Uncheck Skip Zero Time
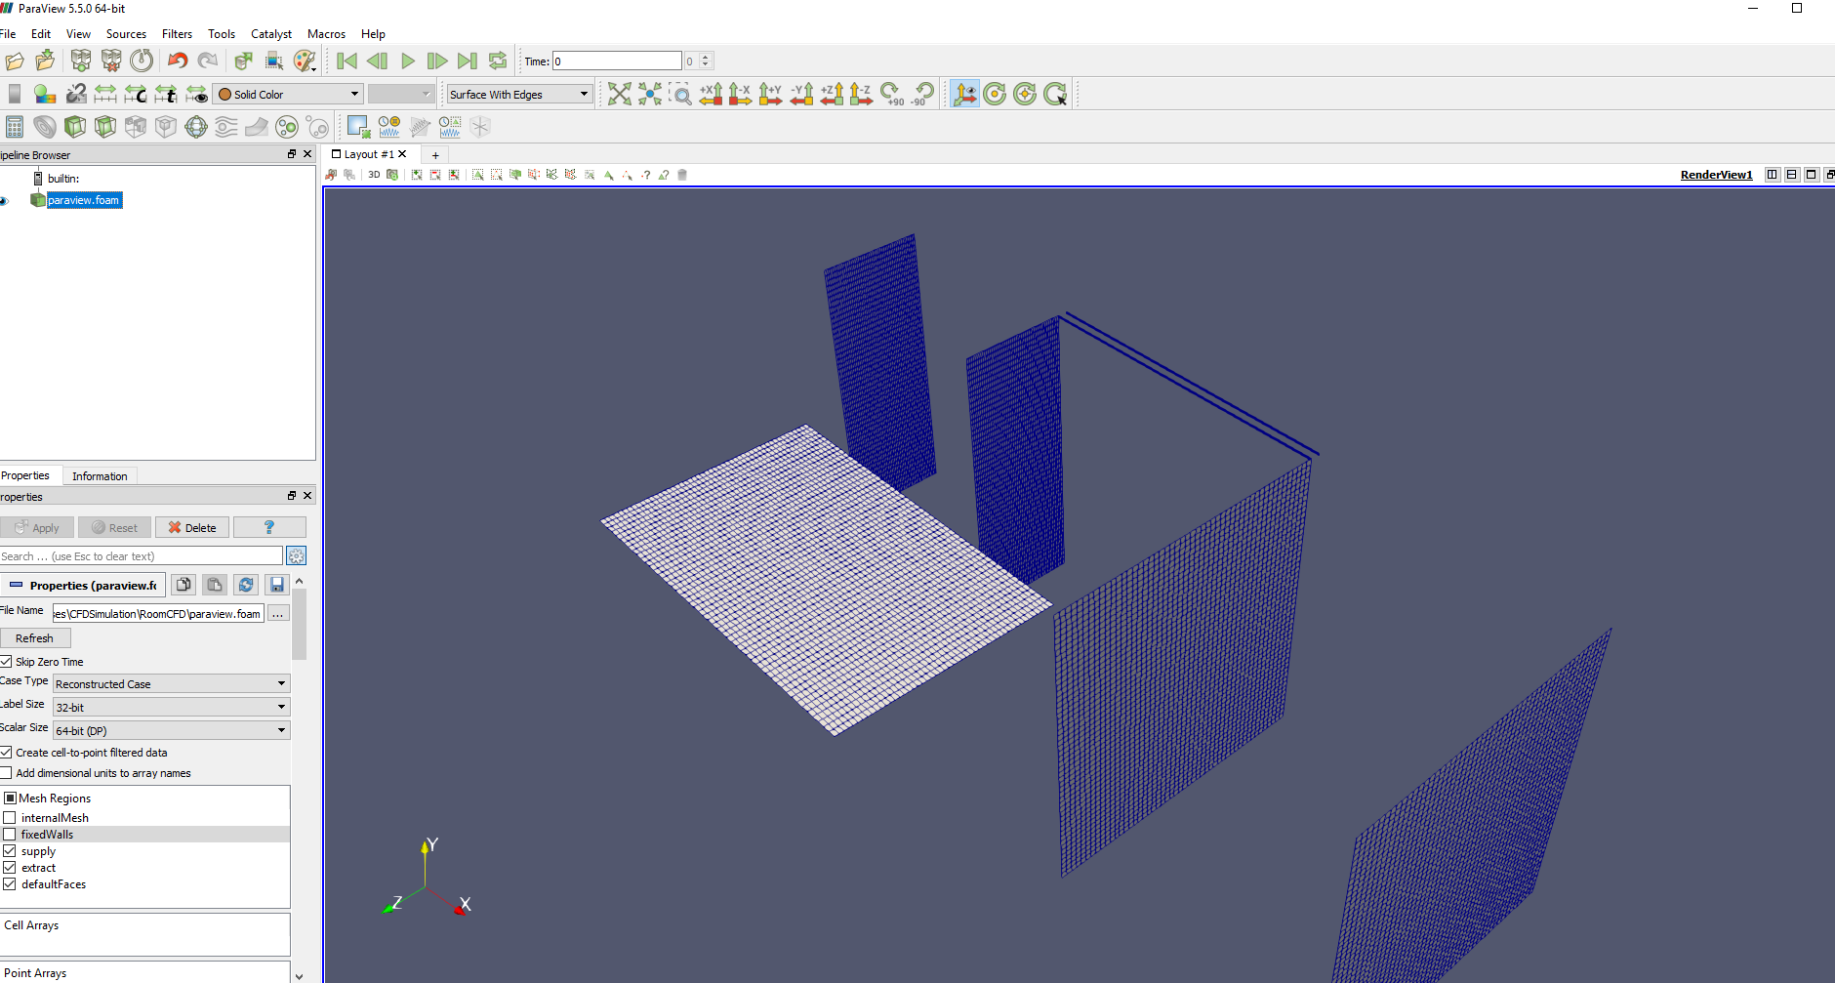Image resolution: width=1835 pixels, height=983 pixels. click(6, 662)
